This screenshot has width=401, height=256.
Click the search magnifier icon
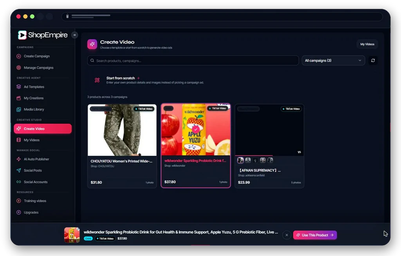coord(92,61)
